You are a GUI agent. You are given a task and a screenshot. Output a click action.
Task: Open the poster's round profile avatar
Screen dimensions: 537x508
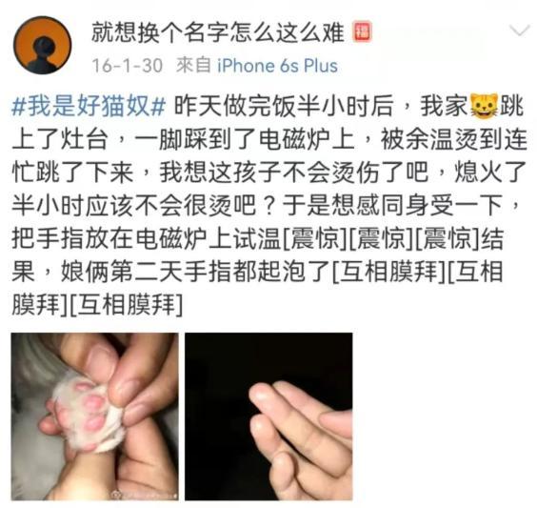pos(43,45)
